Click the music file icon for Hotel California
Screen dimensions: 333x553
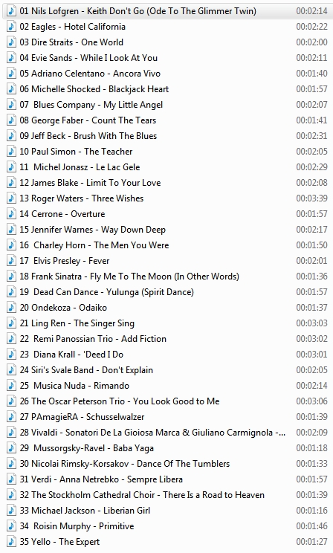[11, 27]
